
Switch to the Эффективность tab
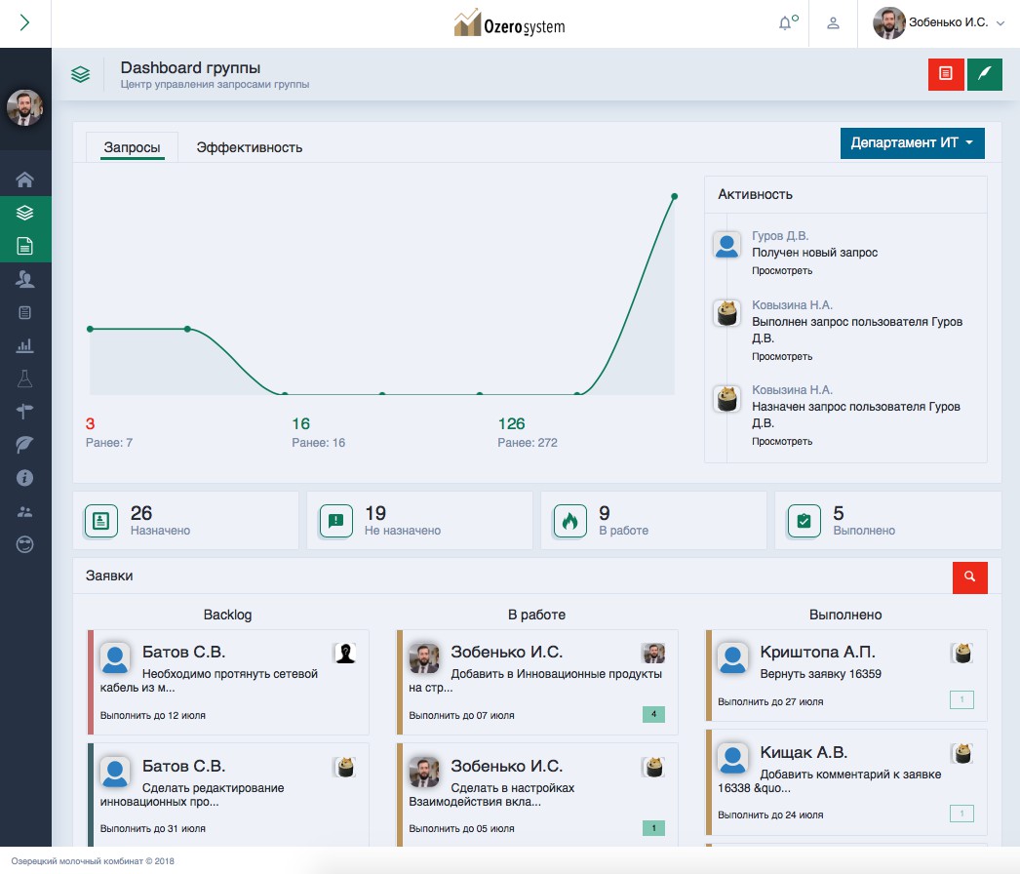(x=249, y=147)
